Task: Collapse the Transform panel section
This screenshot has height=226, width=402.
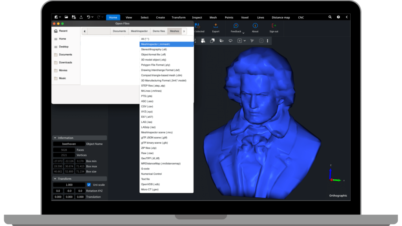Action: [x=55, y=179]
